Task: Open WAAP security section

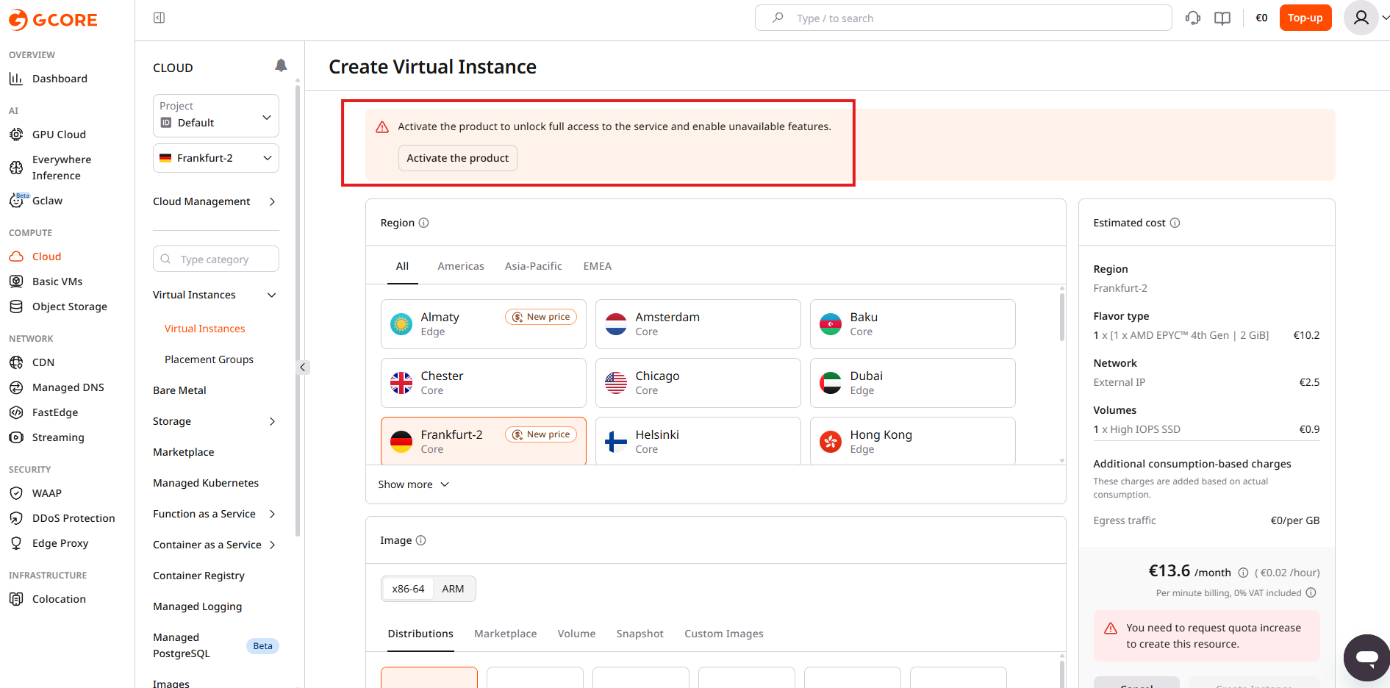Action: [x=47, y=493]
